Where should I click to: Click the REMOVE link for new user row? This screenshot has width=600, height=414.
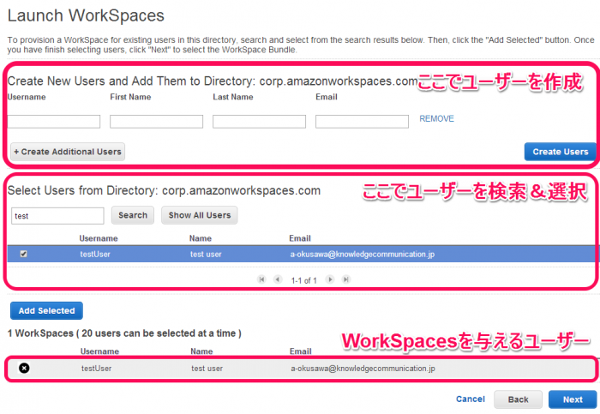pos(436,118)
